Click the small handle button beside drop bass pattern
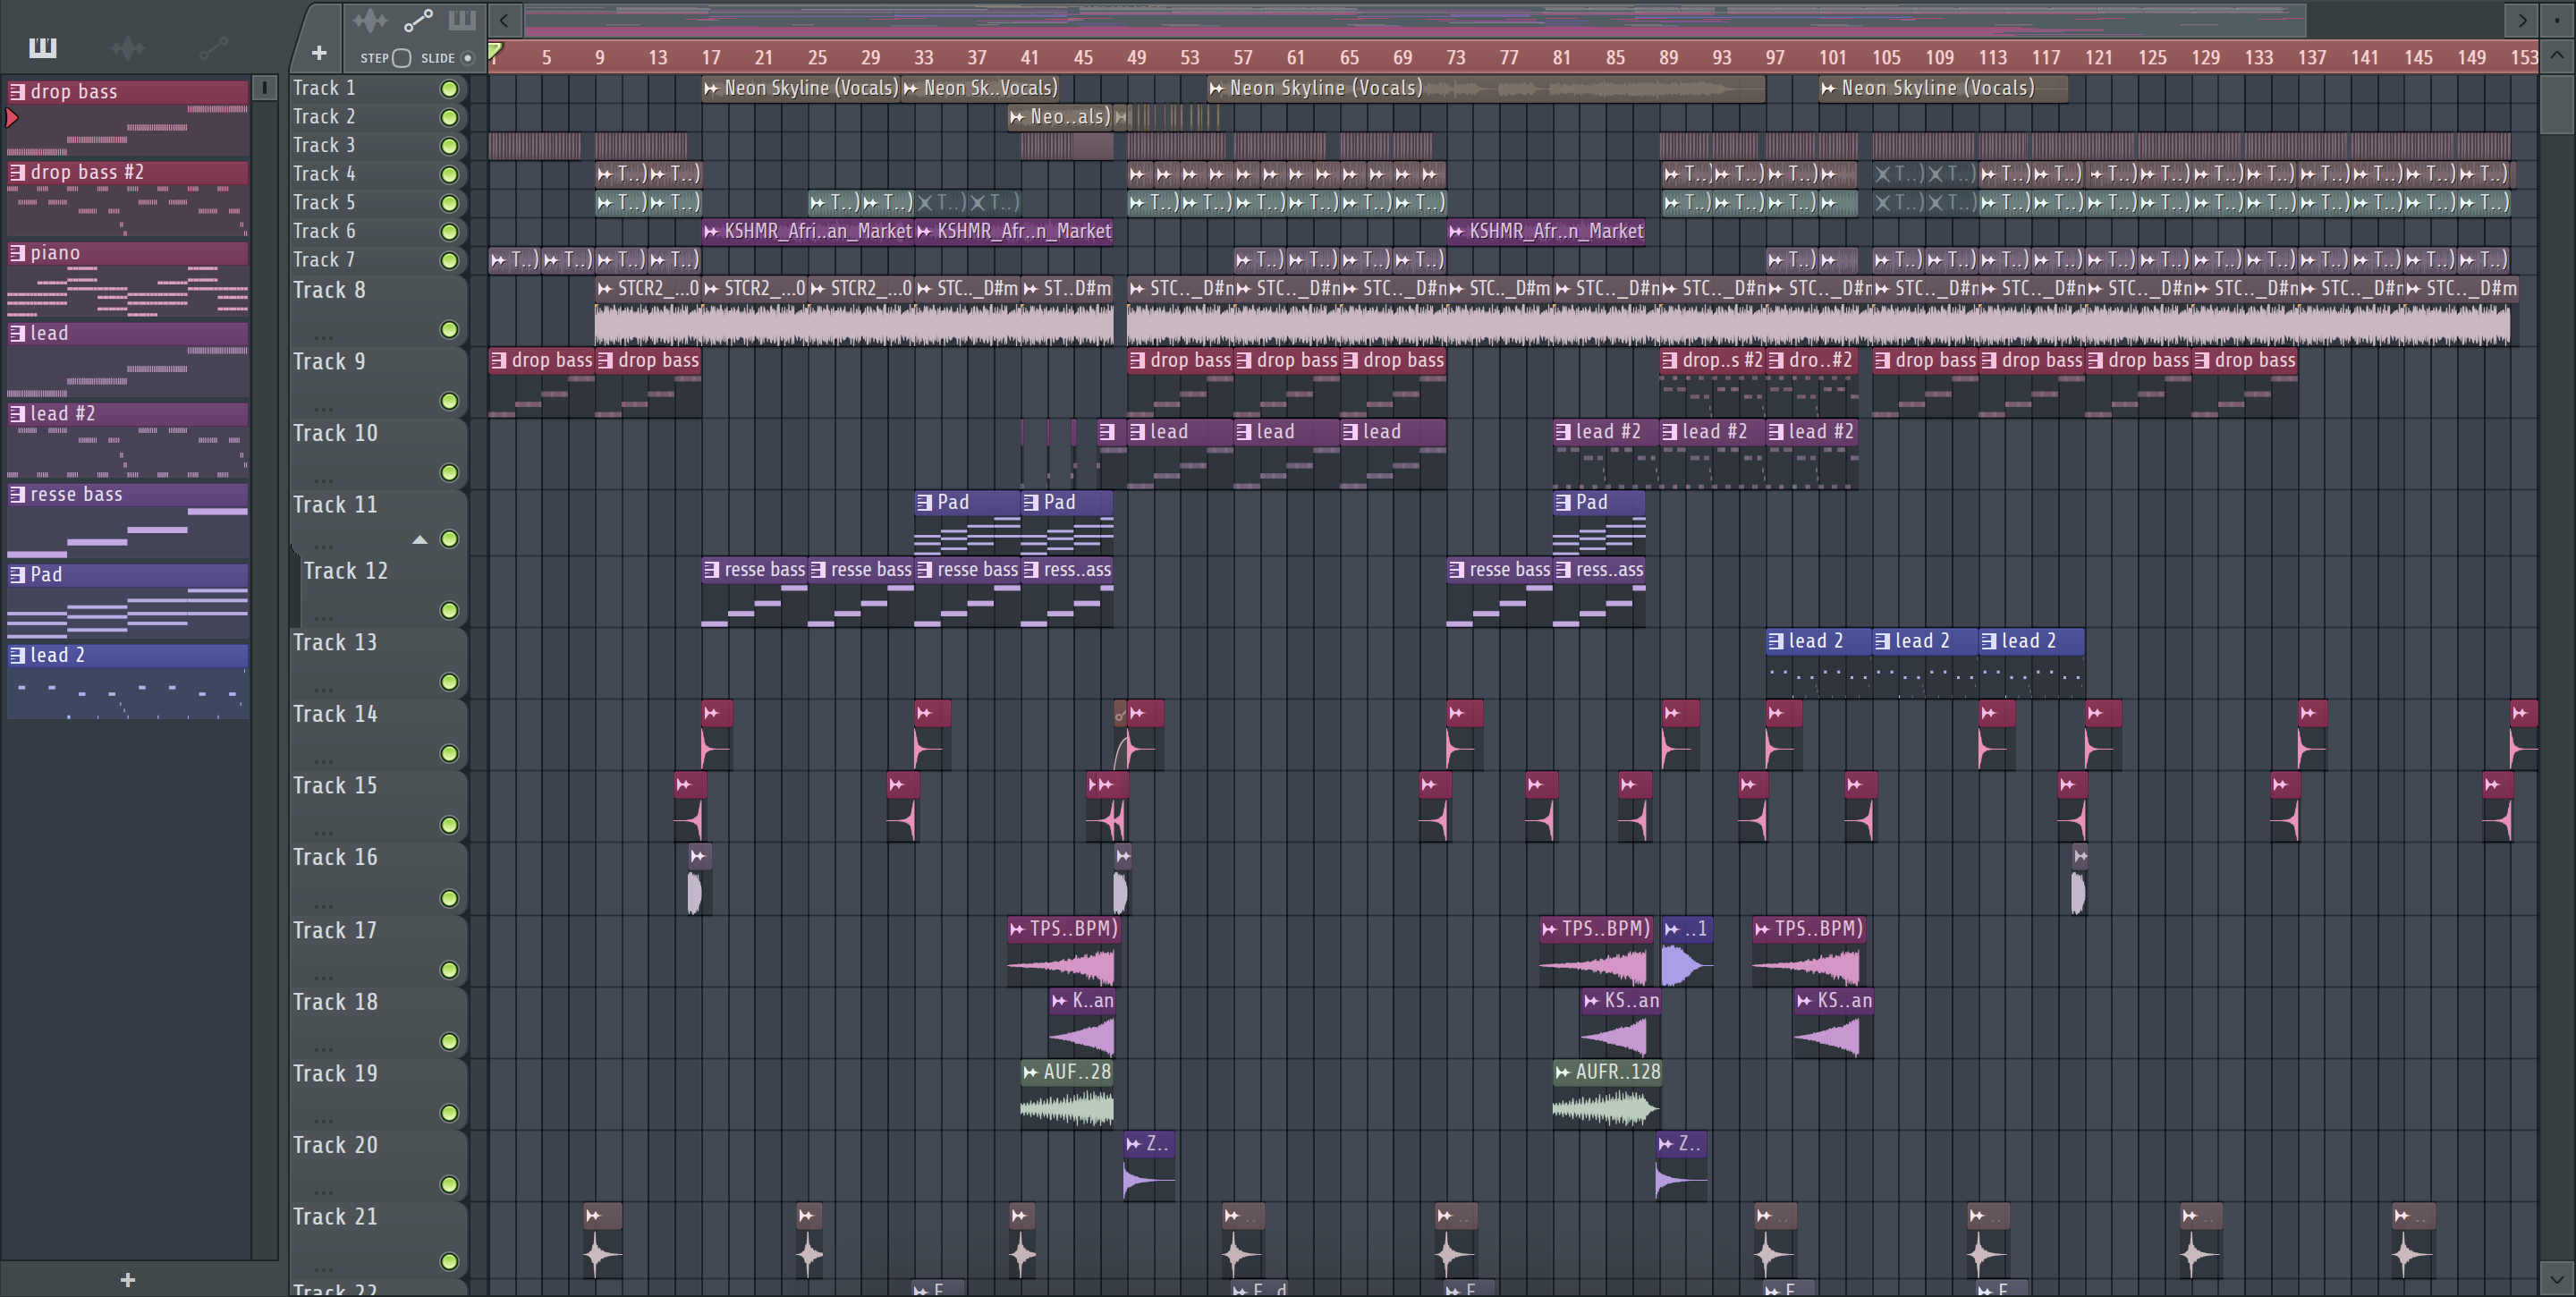 264,88
